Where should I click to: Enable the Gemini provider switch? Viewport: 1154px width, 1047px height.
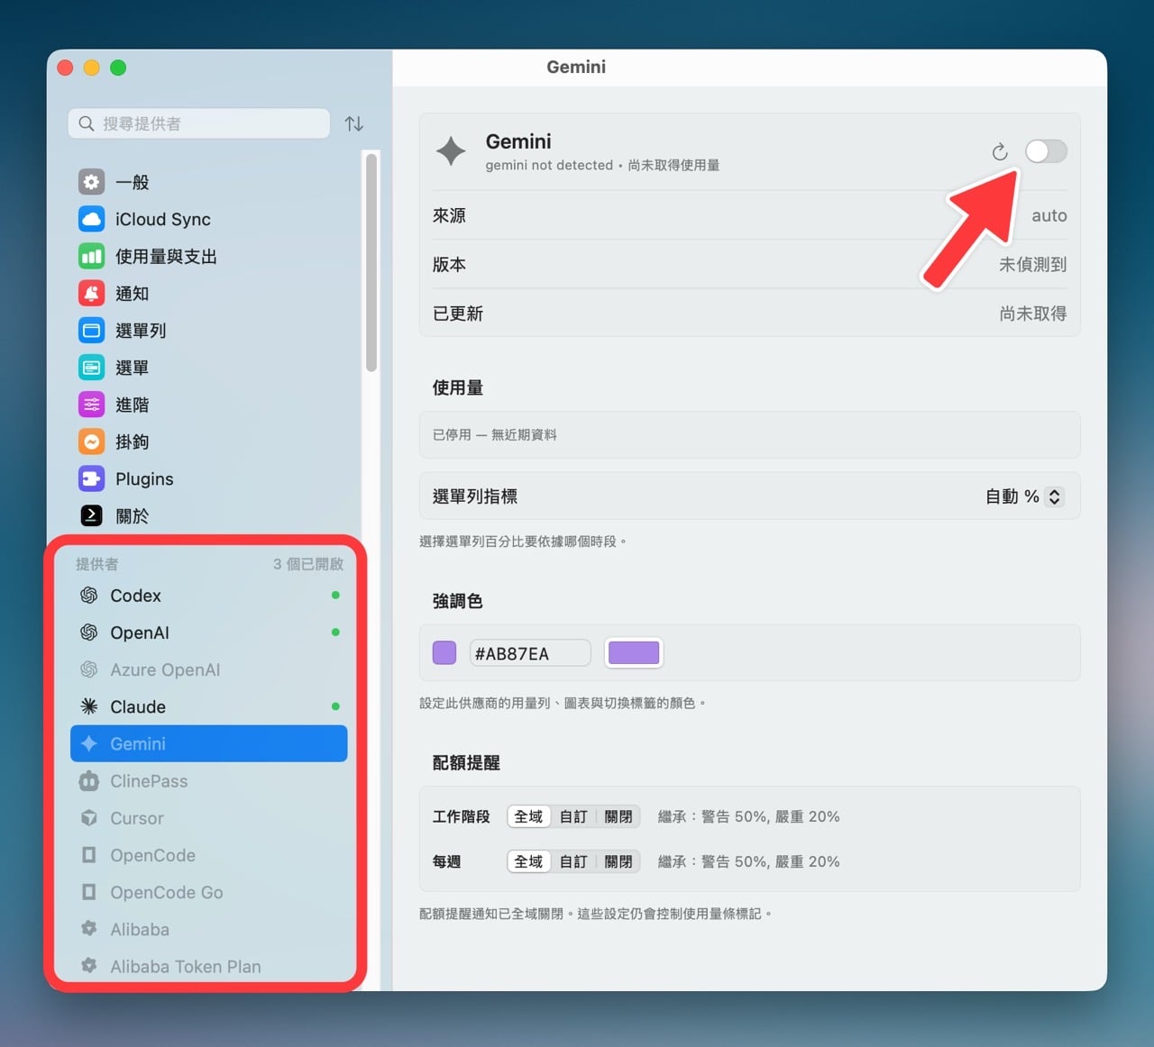1046,151
